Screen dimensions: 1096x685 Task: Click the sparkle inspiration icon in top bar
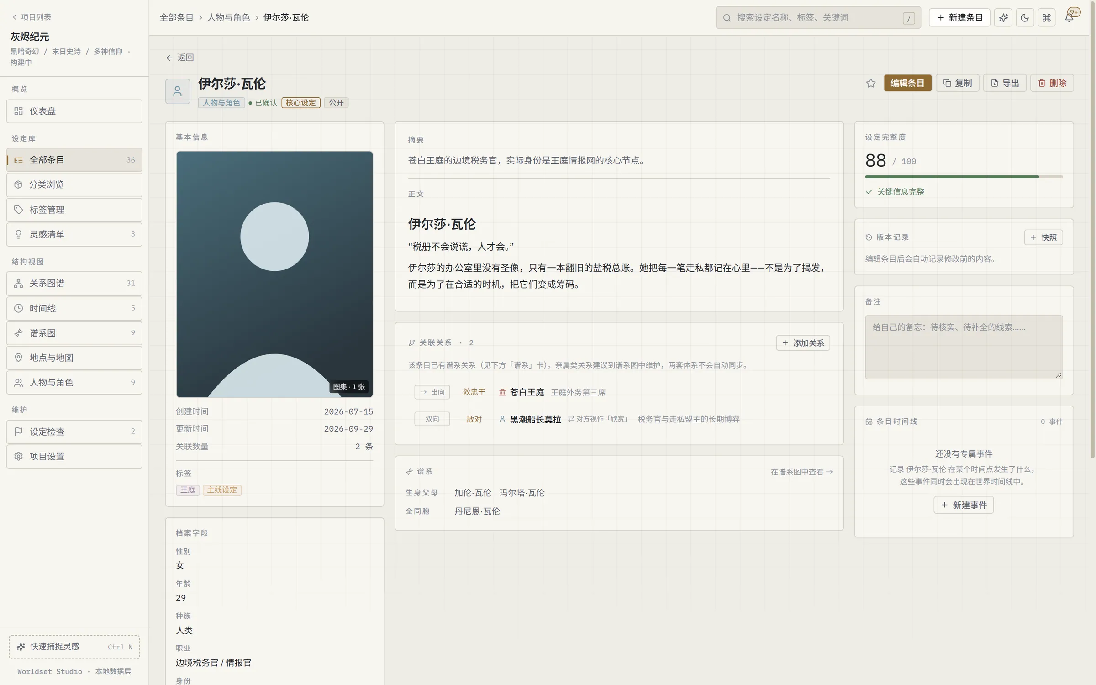click(1003, 18)
